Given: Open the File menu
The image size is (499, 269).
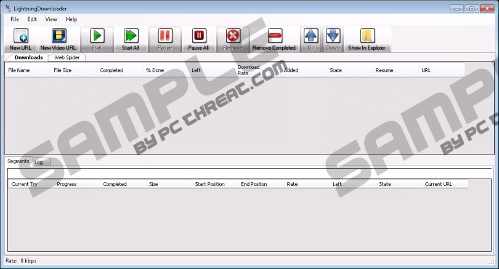Looking at the screenshot, I should [x=15, y=19].
